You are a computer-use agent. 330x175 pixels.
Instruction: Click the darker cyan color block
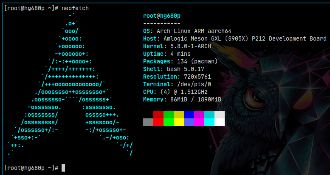pyautogui.click(x=209, y=115)
